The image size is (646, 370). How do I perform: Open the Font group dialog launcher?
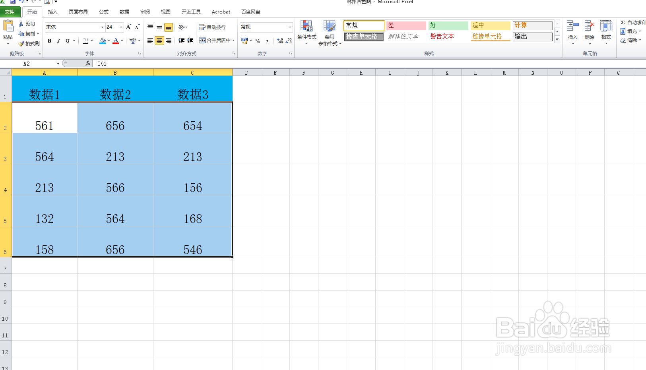[x=140, y=53]
